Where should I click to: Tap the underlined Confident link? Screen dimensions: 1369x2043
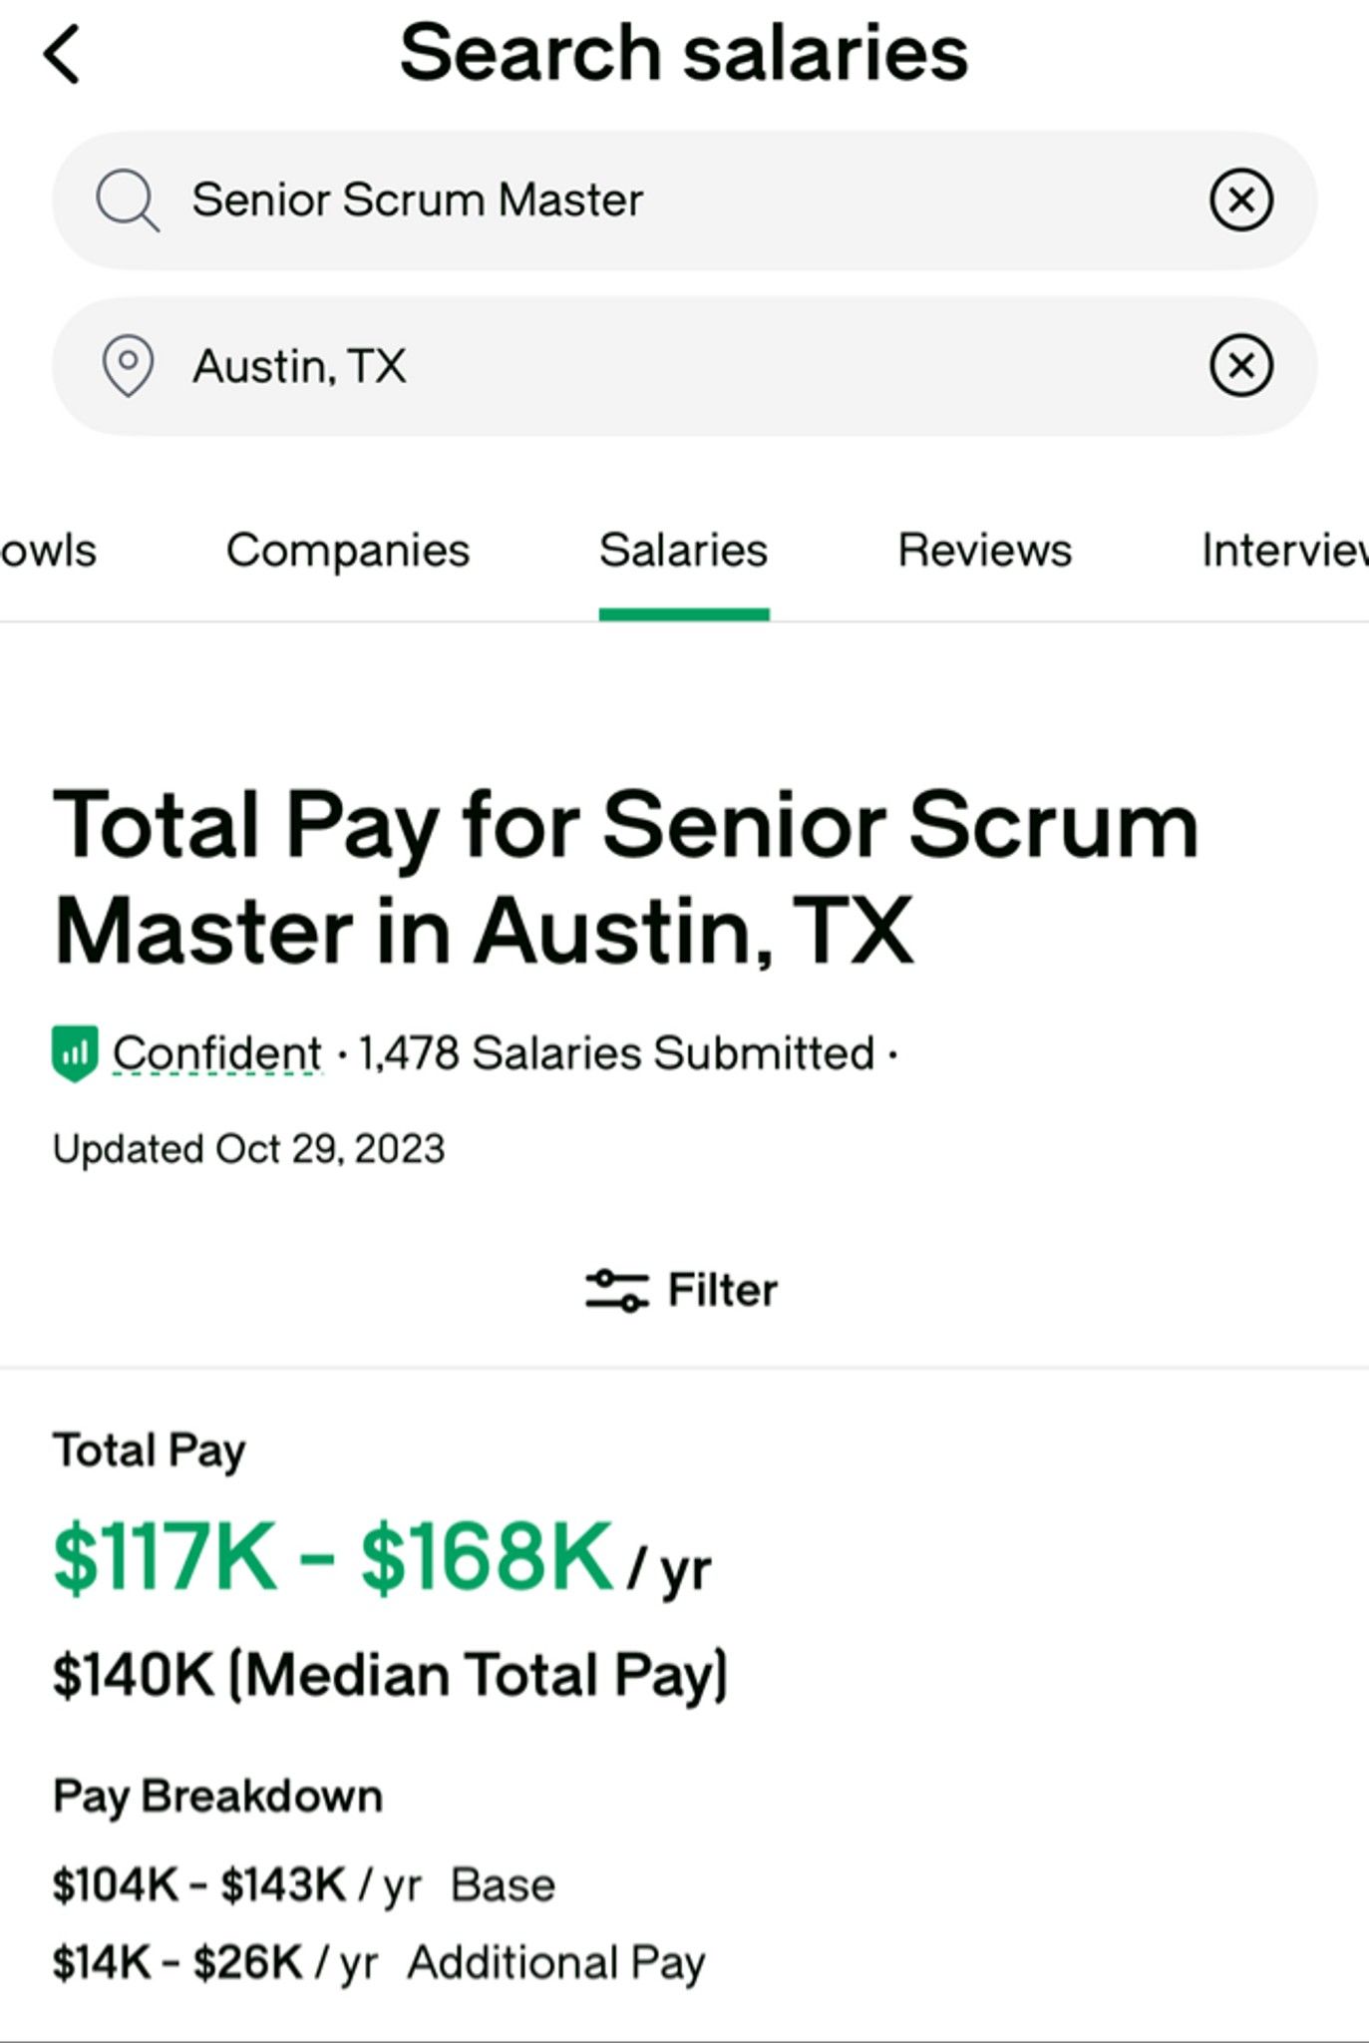pos(217,1053)
